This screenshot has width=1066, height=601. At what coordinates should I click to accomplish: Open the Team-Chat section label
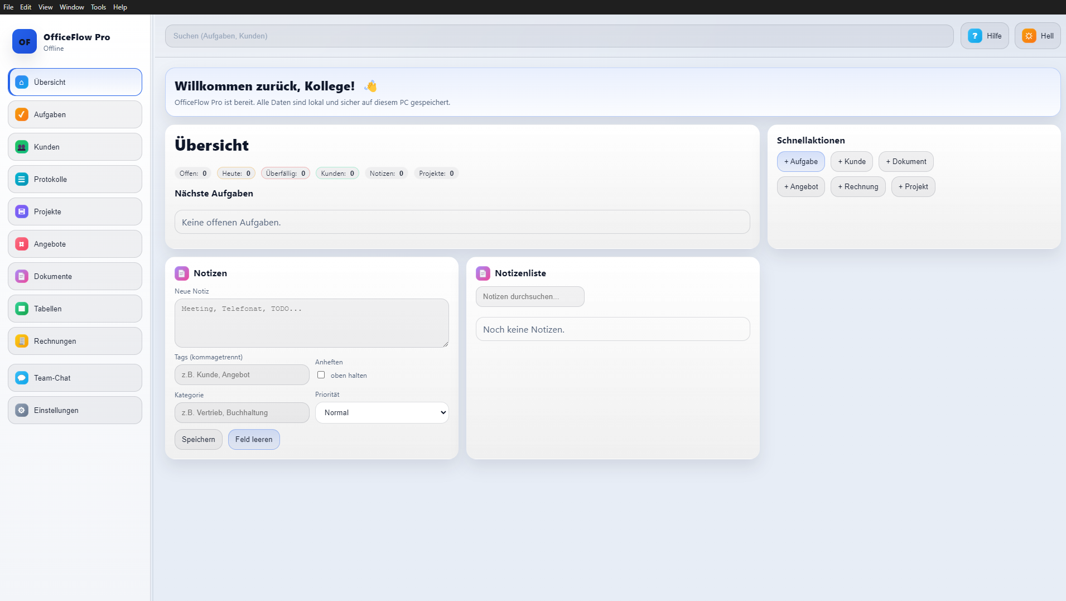[x=52, y=378]
